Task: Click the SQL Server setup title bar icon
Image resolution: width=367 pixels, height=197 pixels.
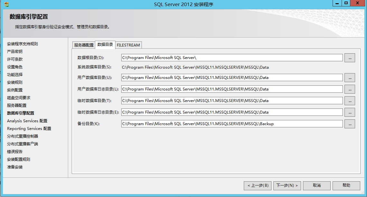Action: coord(6,4)
